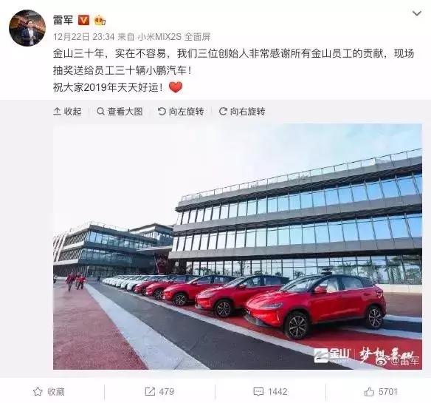The width and height of the screenshot is (431, 403).
Task: Rotate image right with 向右旋转
Action: (242, 112)
